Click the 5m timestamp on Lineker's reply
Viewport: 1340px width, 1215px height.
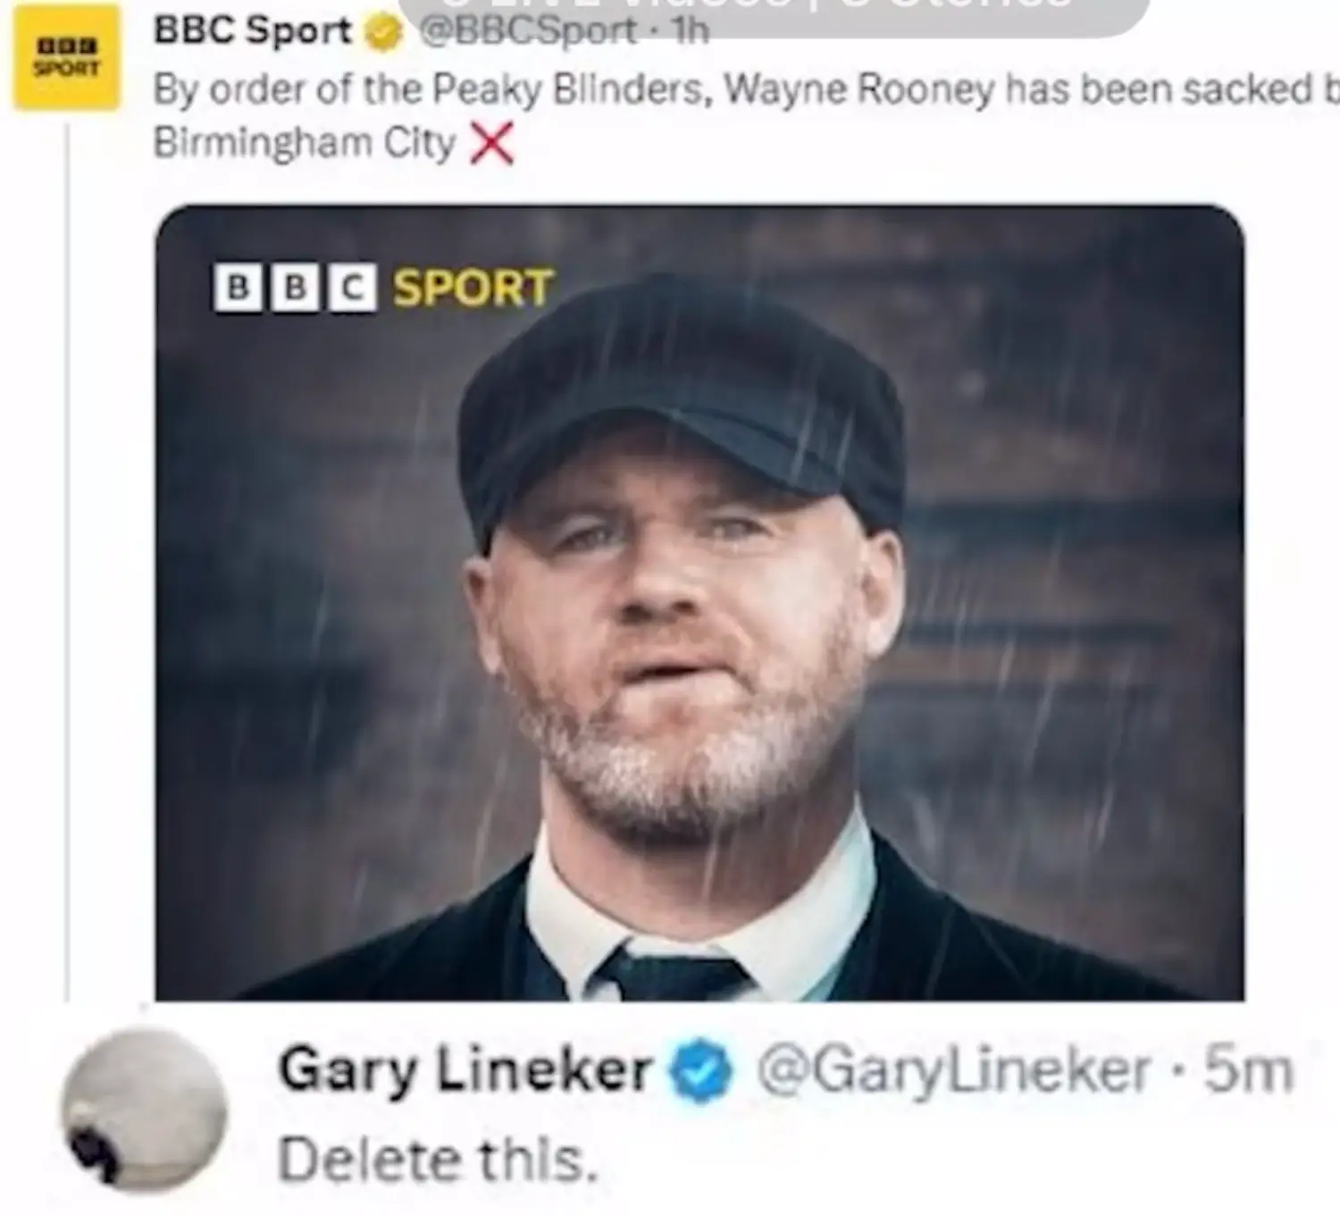[x=1249, y=1070]
